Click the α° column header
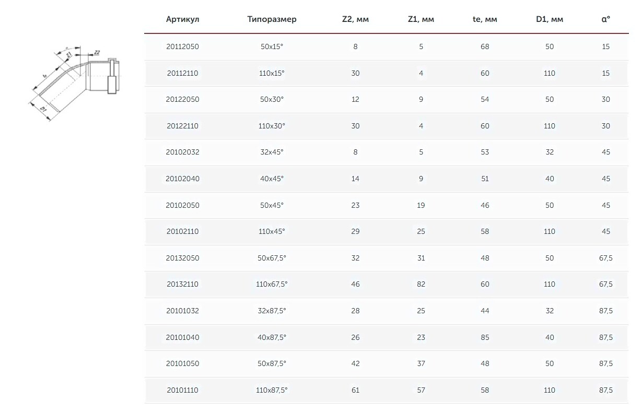 point(605,19)
